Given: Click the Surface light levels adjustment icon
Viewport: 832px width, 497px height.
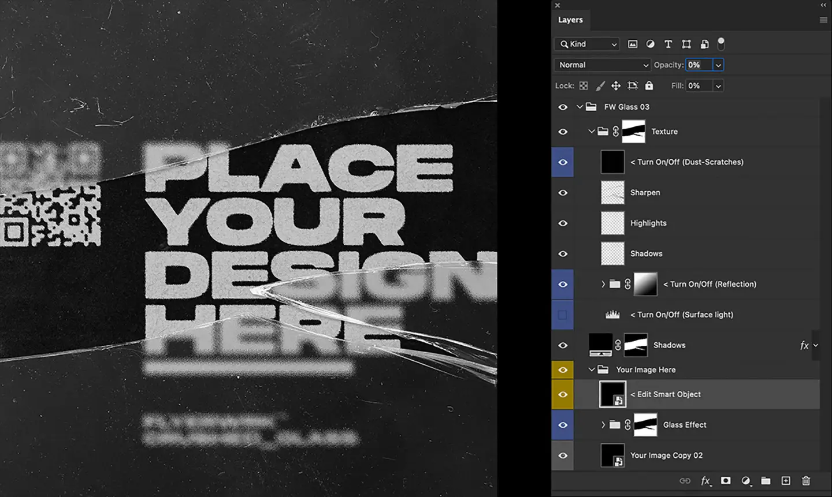Looking at the screenshot, I should pyautogui.click(x=612, y=315).
